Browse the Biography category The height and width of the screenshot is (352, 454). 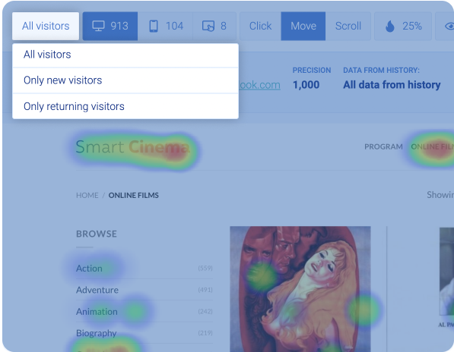pyautogui.click(x=96, y=333)
